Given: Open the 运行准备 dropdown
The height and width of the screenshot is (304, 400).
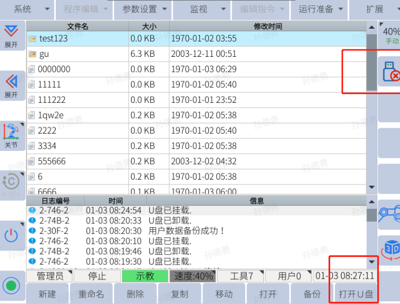Looking at the screenshot, I should [x=321, y=9].
